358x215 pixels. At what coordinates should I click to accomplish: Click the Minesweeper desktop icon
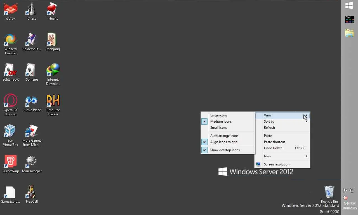point(32,164)
